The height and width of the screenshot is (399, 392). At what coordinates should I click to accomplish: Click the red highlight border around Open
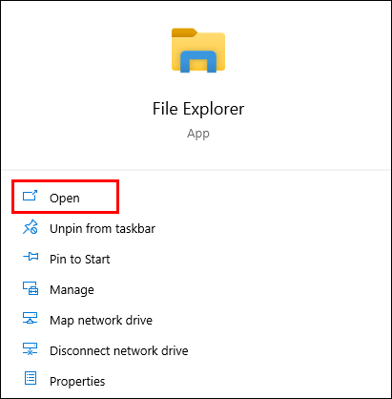click(x=65, y=197)
